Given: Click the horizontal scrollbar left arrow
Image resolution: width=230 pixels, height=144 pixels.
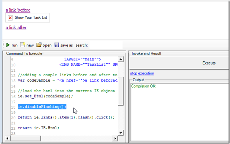Looking at the screenshot, I should click(x=8, y=138).
